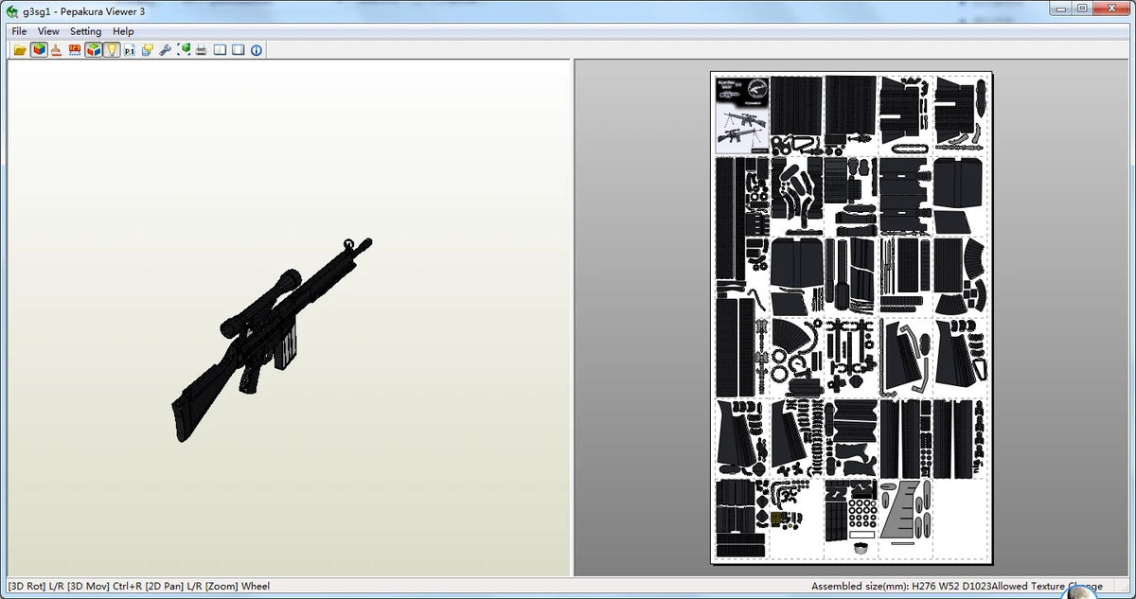This screenshot has width=1136, height=599.
Task: Open the View menu
Action: [x=48, y=31]
